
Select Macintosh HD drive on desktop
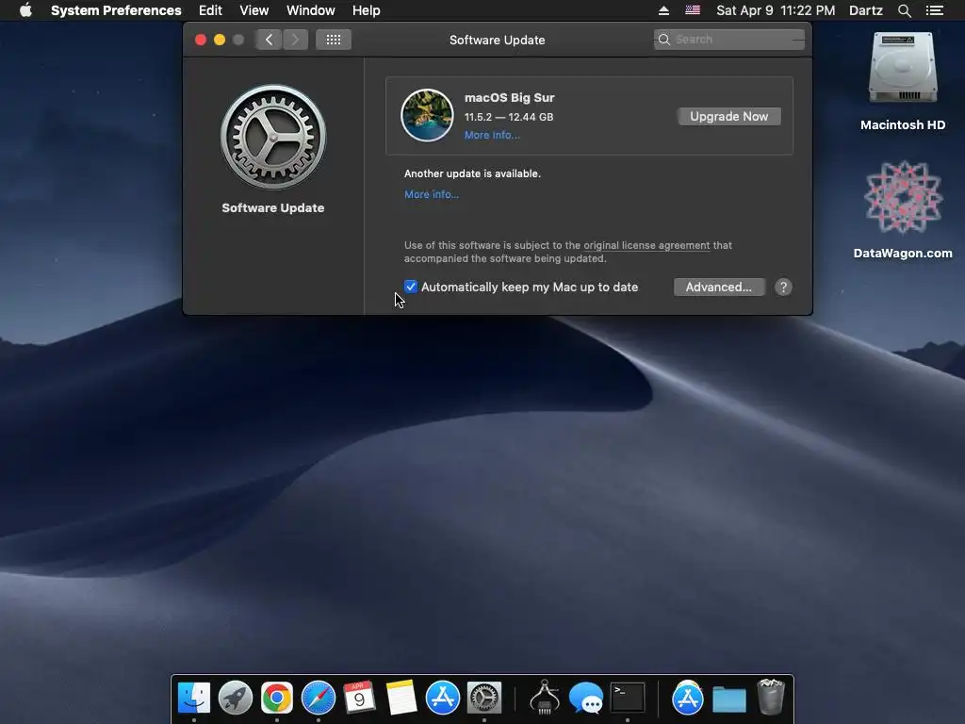[903, 81]
